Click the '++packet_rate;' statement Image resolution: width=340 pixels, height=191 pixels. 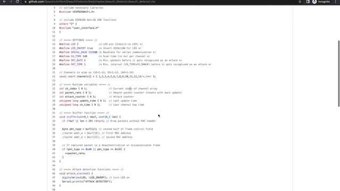coord(75,153)
